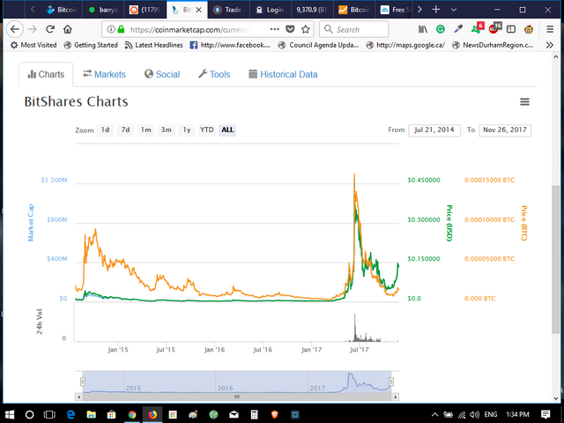Set chart zoom to 7d
Screen dimensions: 564x423
coord(125,130)
